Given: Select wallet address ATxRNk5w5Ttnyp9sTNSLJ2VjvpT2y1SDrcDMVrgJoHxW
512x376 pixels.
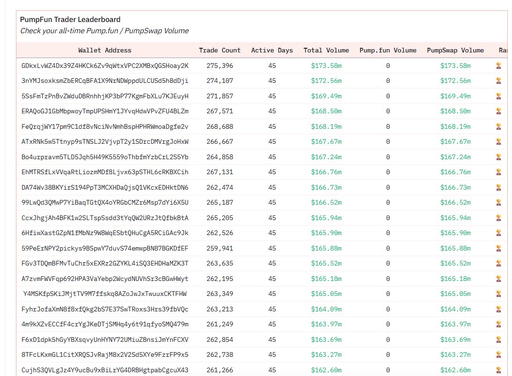Looking at the screenshot, I should 105,141.
